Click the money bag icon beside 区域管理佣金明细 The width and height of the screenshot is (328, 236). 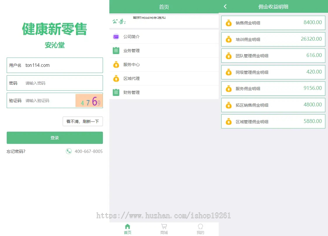[229, 121]
